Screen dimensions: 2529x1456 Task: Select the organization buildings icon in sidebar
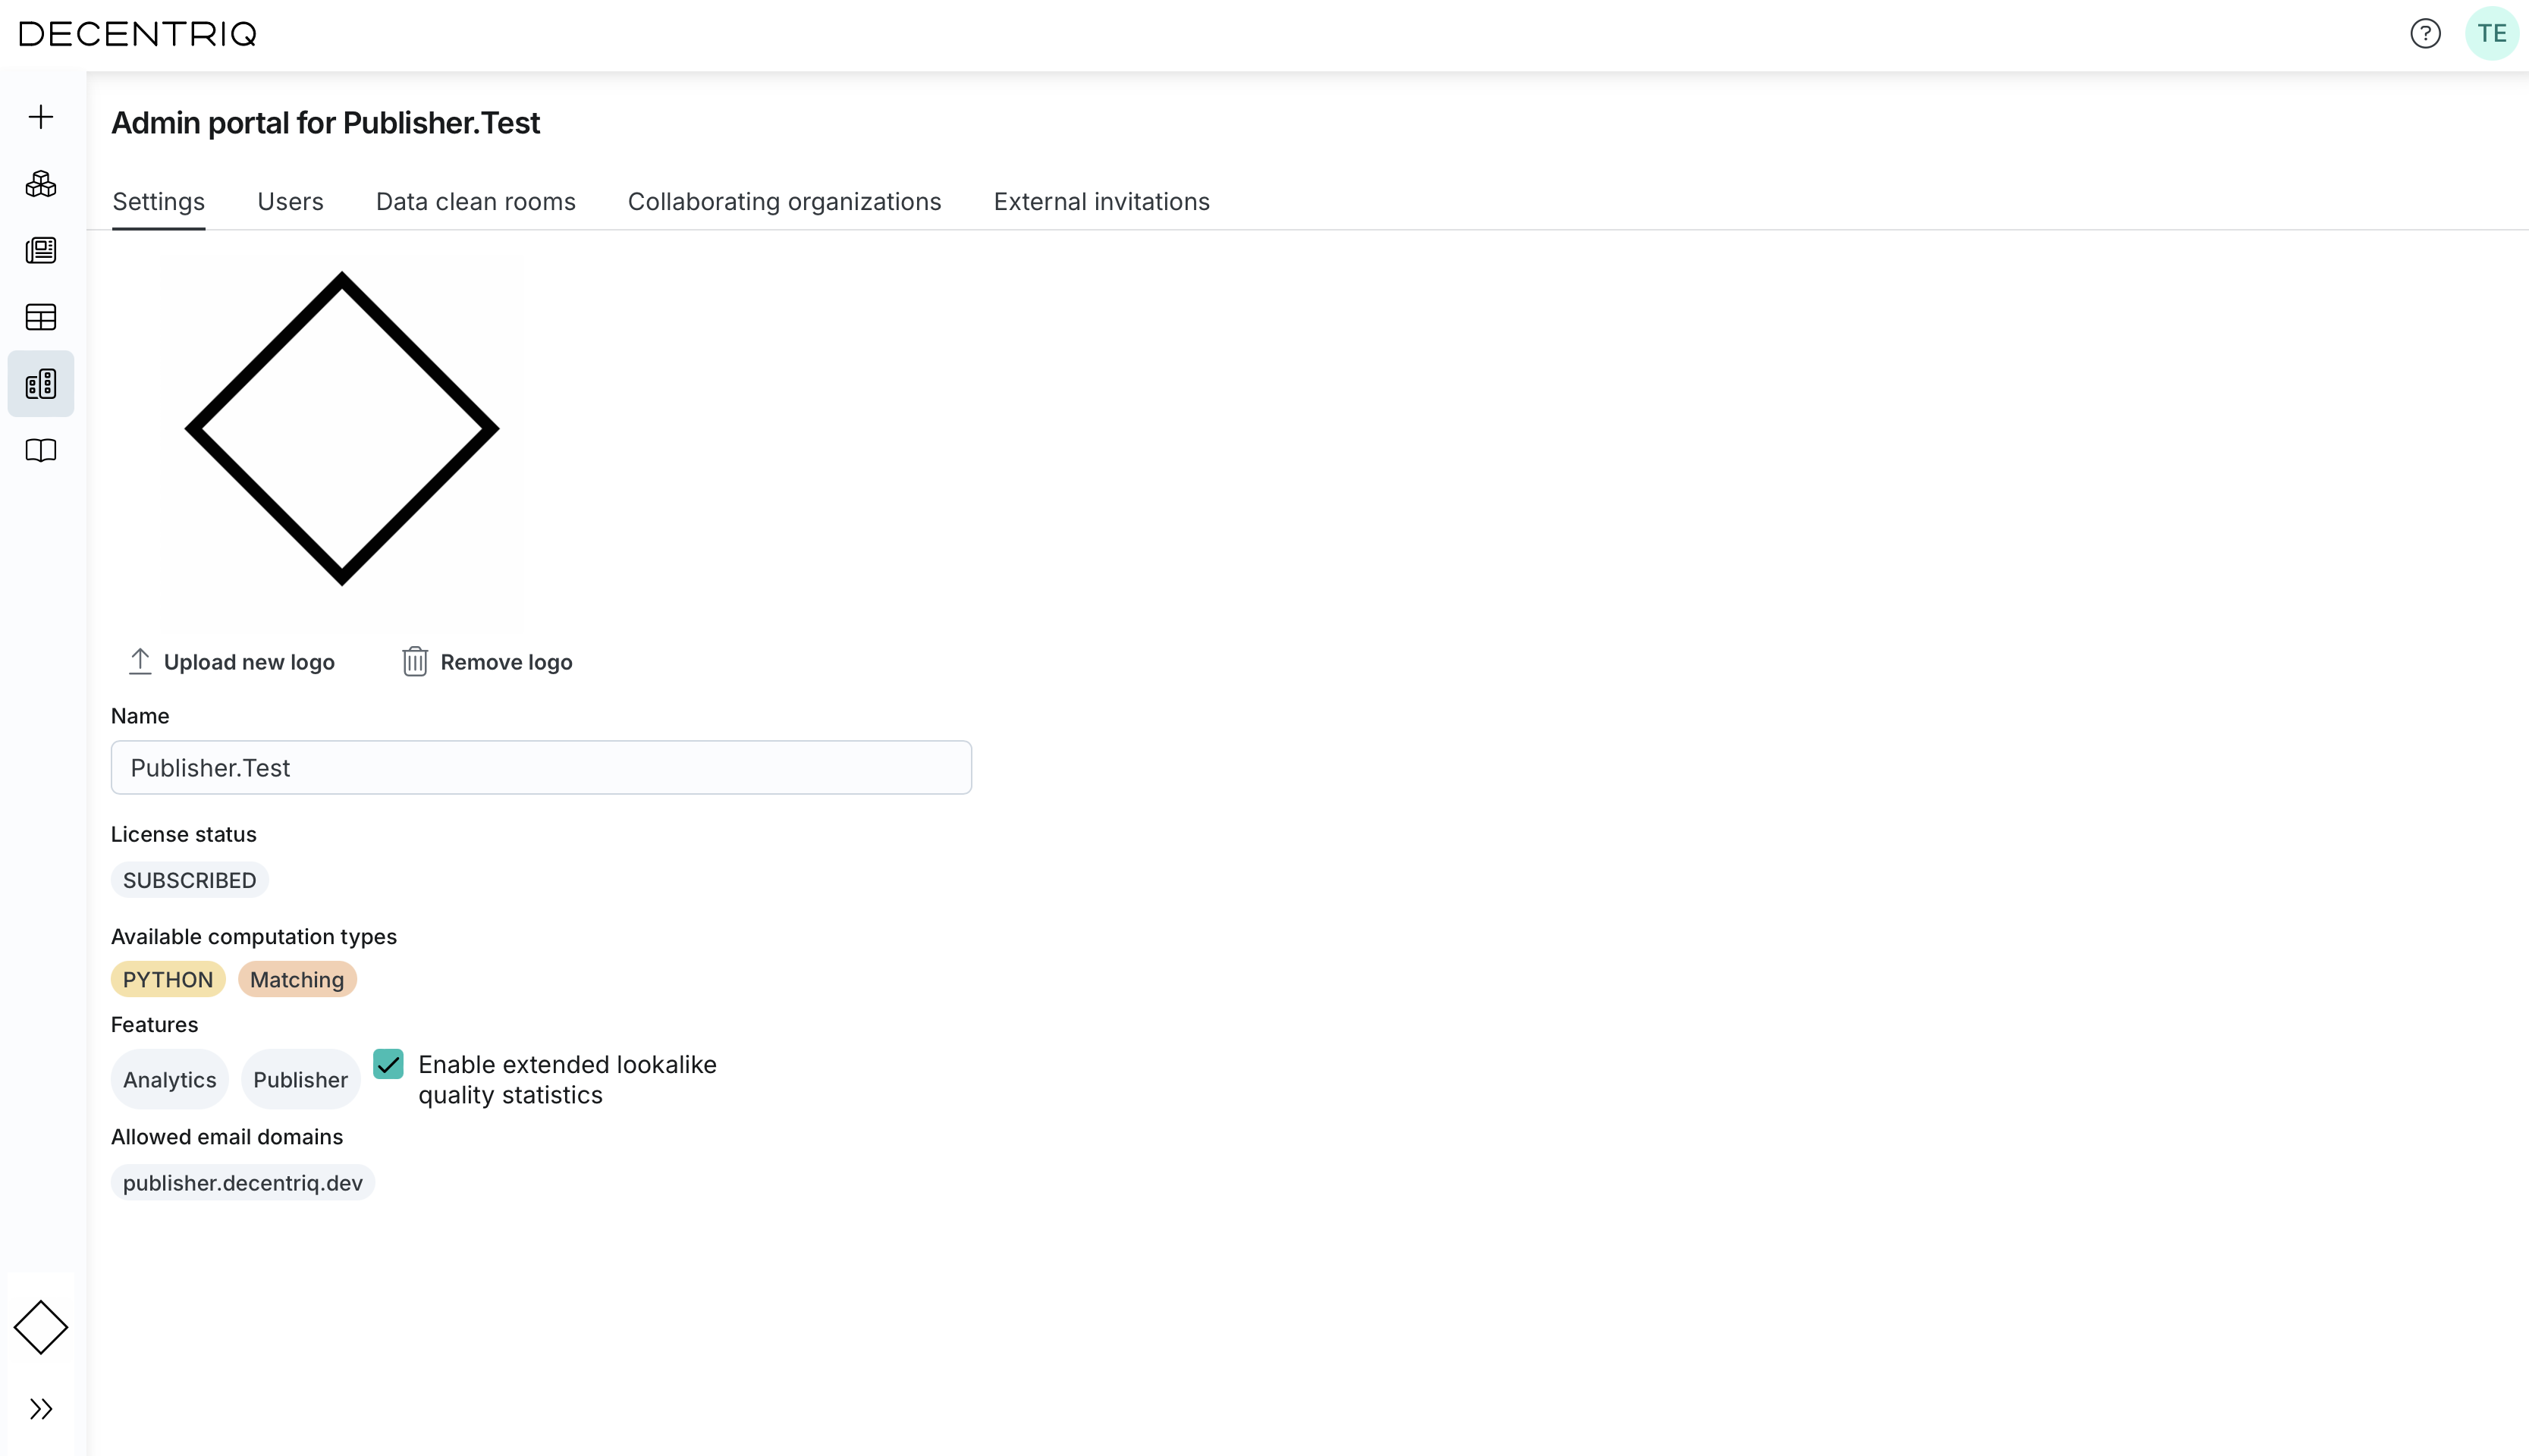(41, 384)
